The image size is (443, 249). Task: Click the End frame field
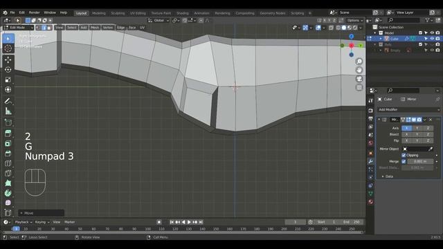click(351, 222)
